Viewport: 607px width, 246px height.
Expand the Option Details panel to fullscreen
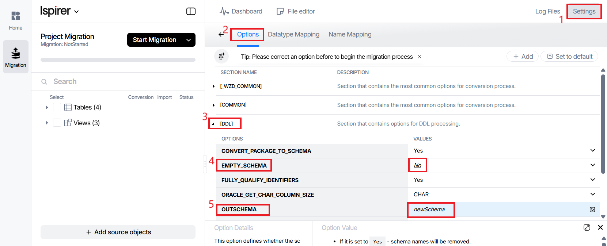(x=587, y=227)
